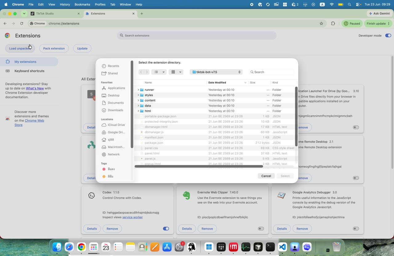Cancel the extension directory dialog
394x256 pixels.
point(266,176)
